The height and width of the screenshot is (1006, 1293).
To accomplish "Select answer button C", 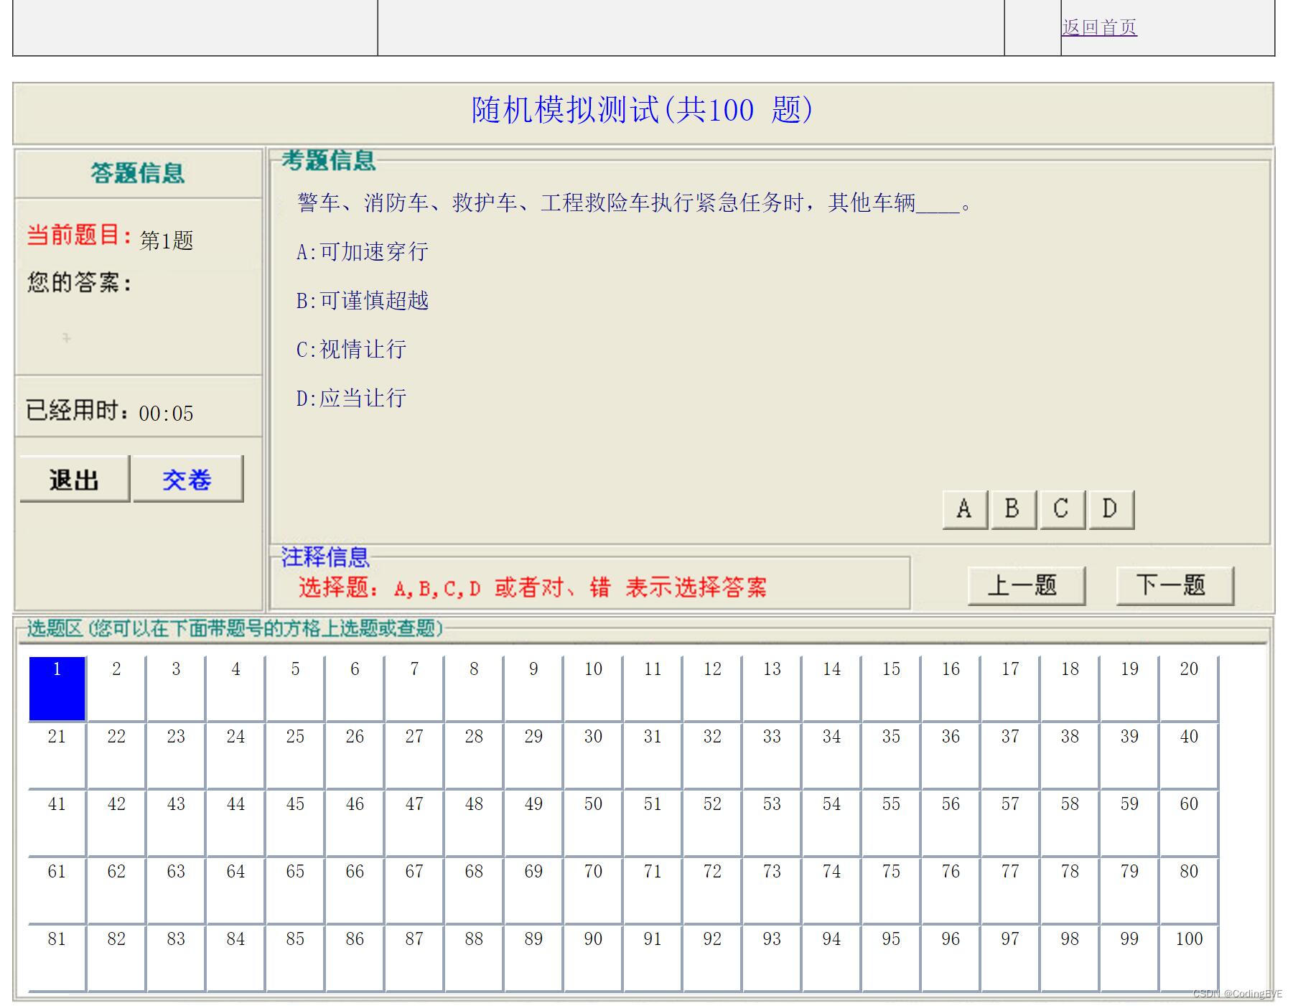I will coord(1061,509).
